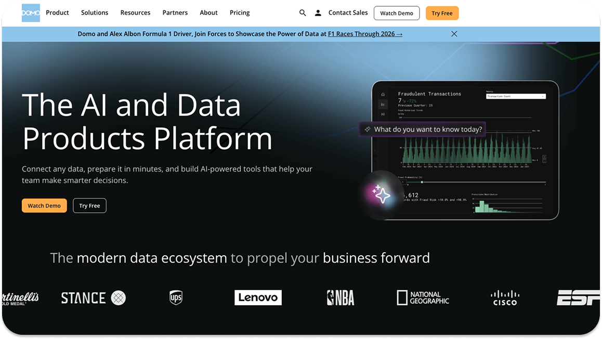
Task: Select Partners in the navigation menu
Action: click(x=175, y=12)
